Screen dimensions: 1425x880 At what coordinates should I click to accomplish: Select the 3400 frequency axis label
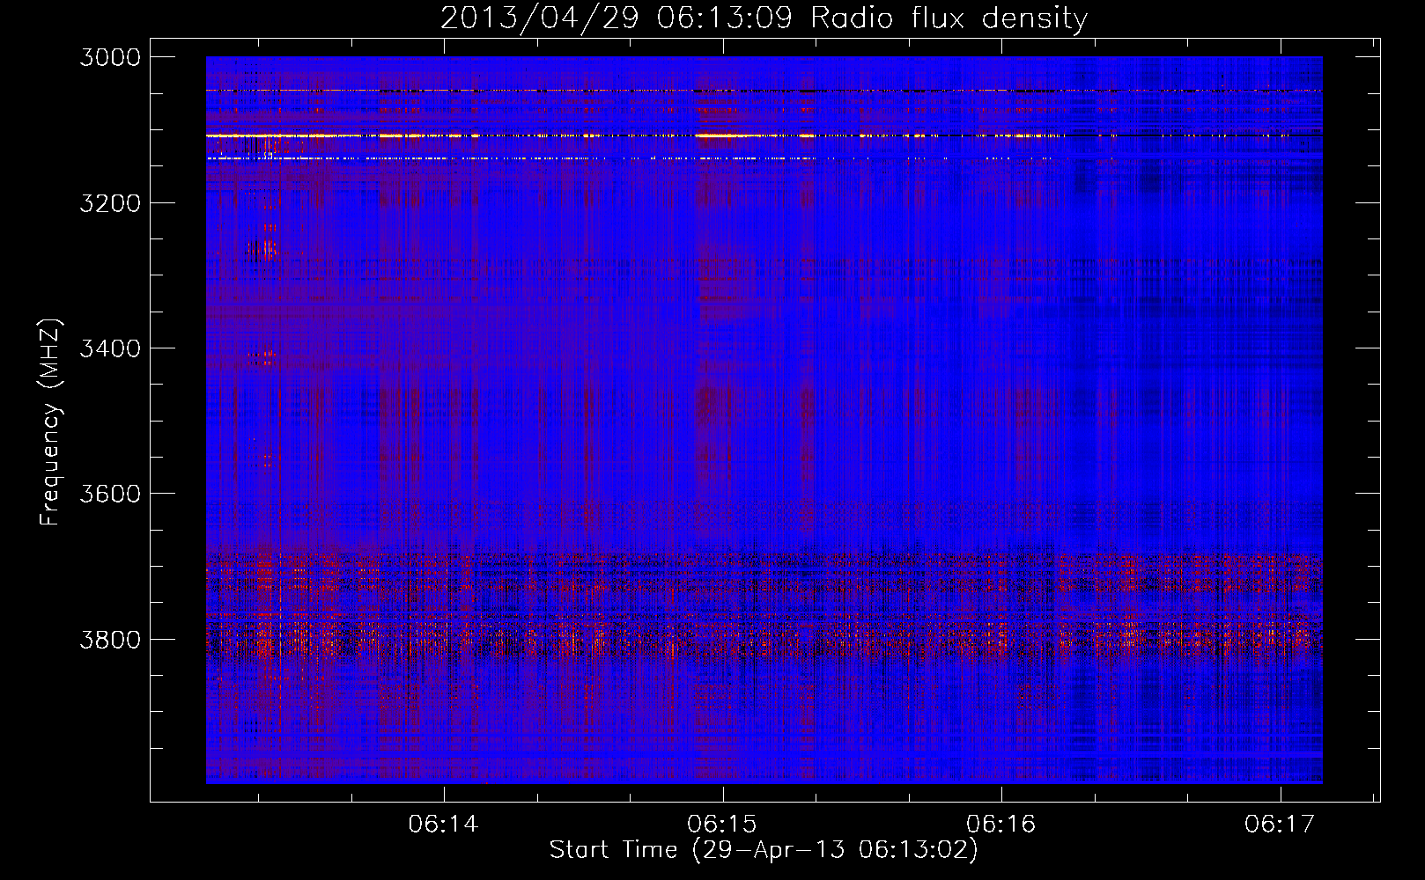[110, 348]
